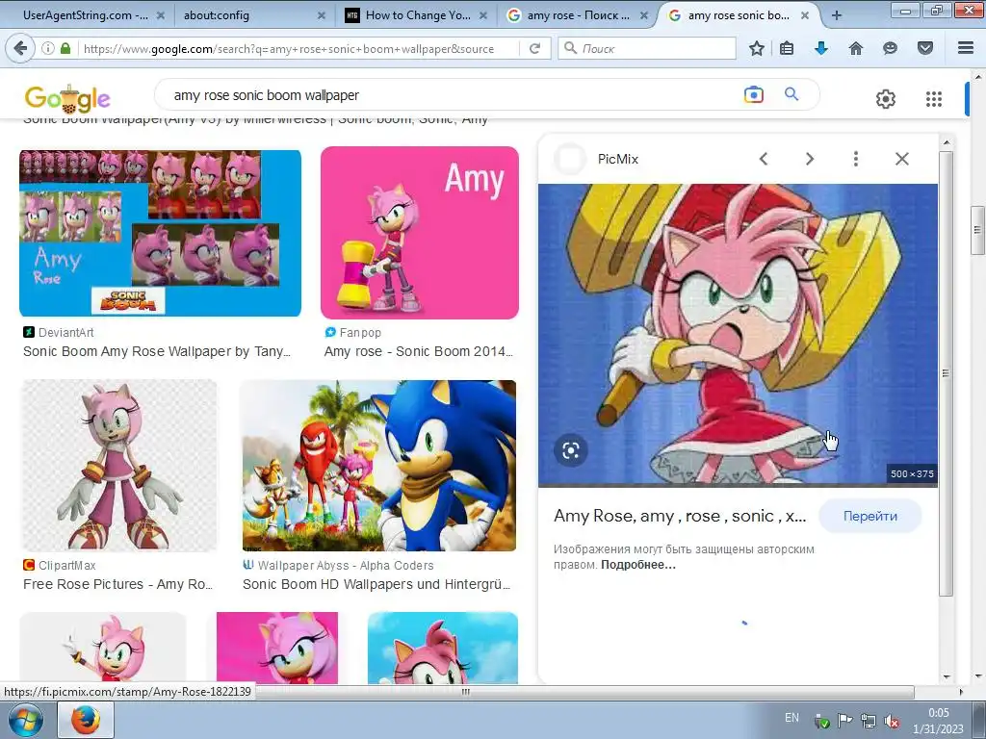Open a new browser tab
The height and width of the screenshot is (739, 986).
pyautogui.click(x=837, y=15)
